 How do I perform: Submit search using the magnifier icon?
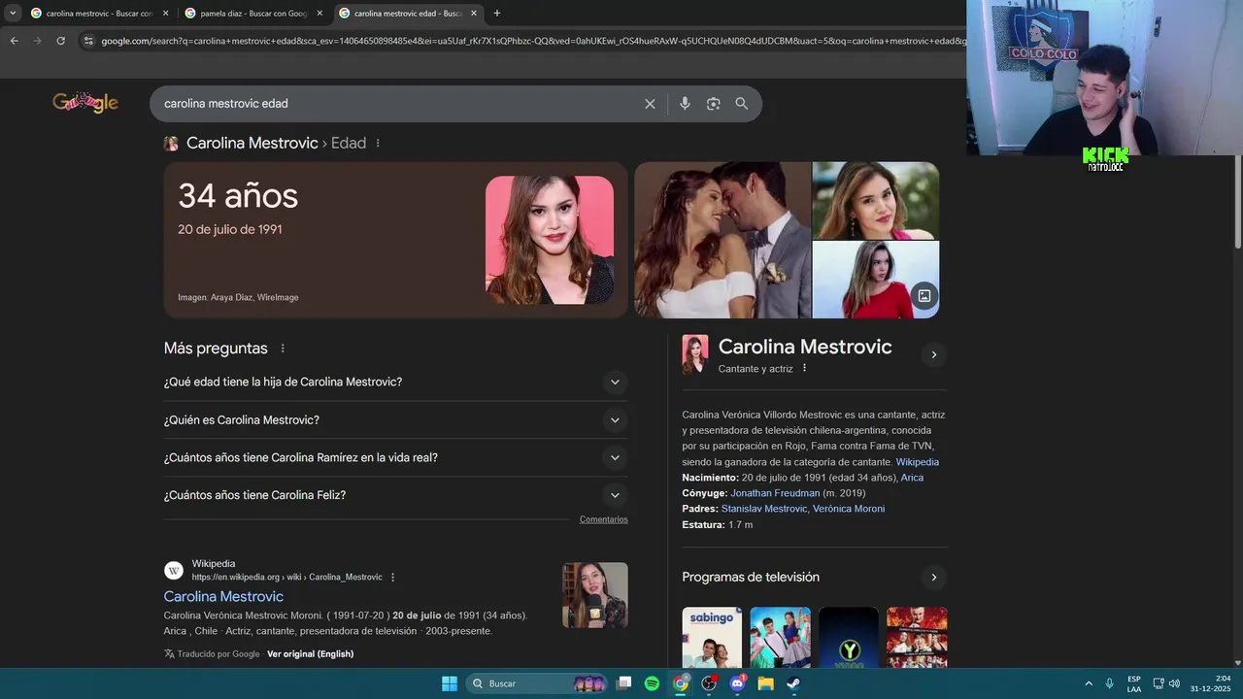pos(742,104)
